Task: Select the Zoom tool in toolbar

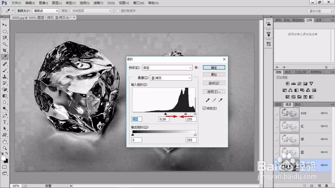Action: pyautogui.click(x=4, y=148)
